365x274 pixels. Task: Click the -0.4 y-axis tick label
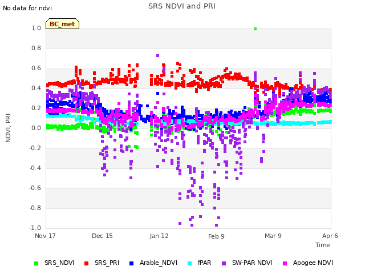click(35, 168)
